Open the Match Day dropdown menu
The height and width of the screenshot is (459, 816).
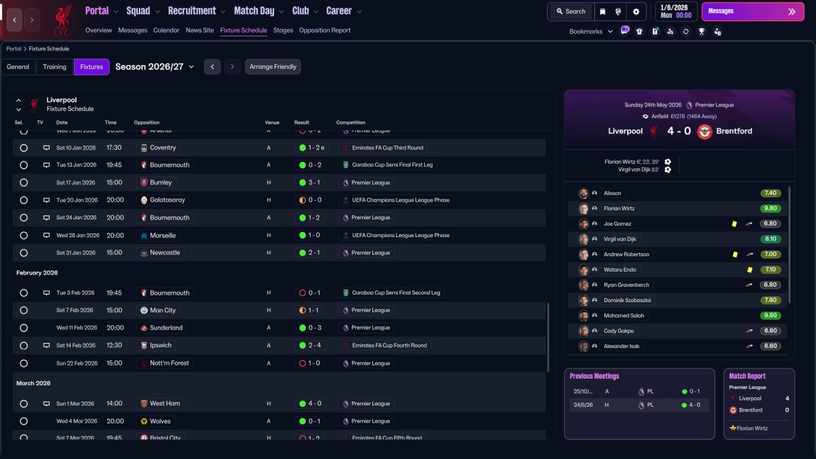coord(259,11)
